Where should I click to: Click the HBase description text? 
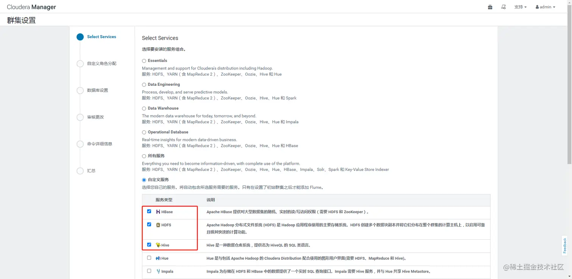pyautogui.click(x=288, y=212)
